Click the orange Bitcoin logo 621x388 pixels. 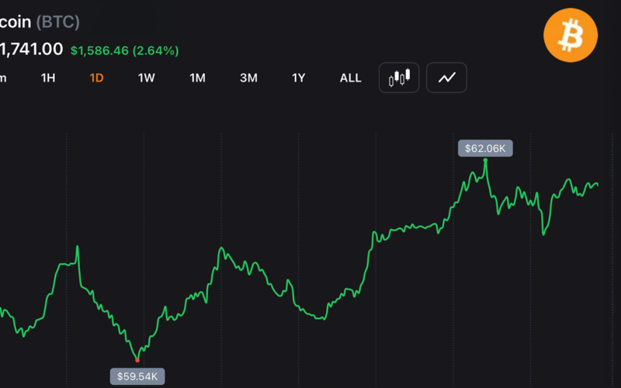[571, 35]
